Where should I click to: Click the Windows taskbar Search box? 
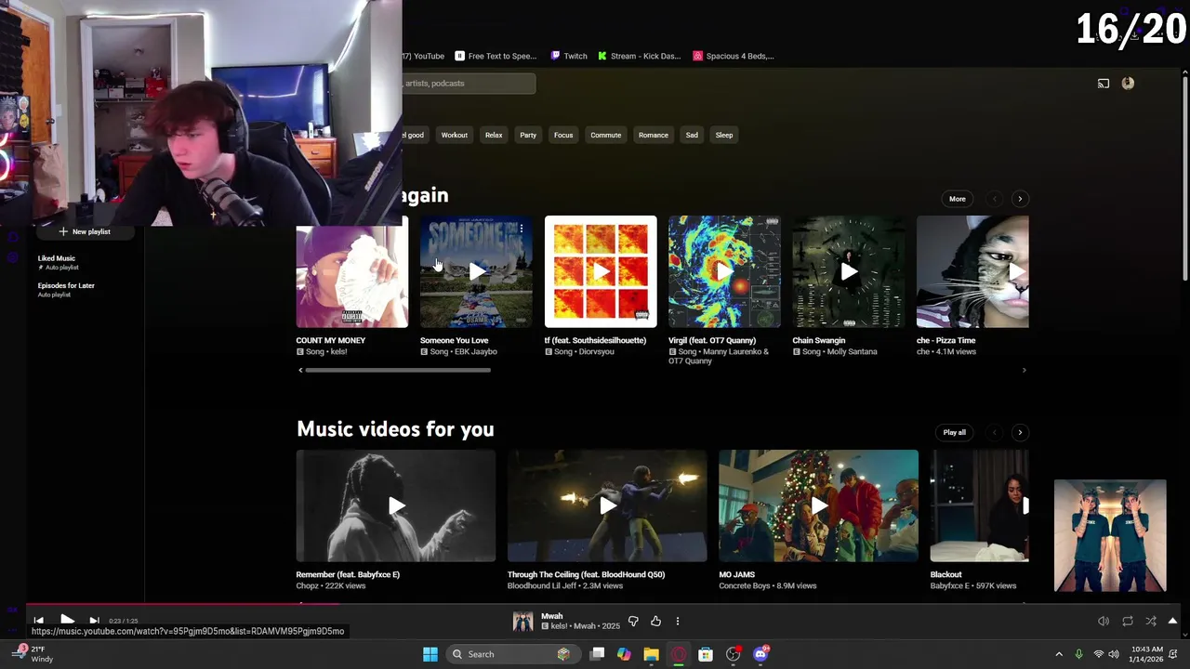click(x=512, y=654)
